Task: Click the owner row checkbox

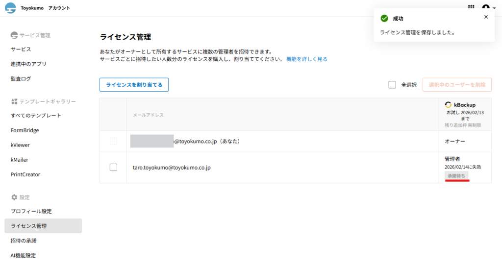Action: point(113,141)
